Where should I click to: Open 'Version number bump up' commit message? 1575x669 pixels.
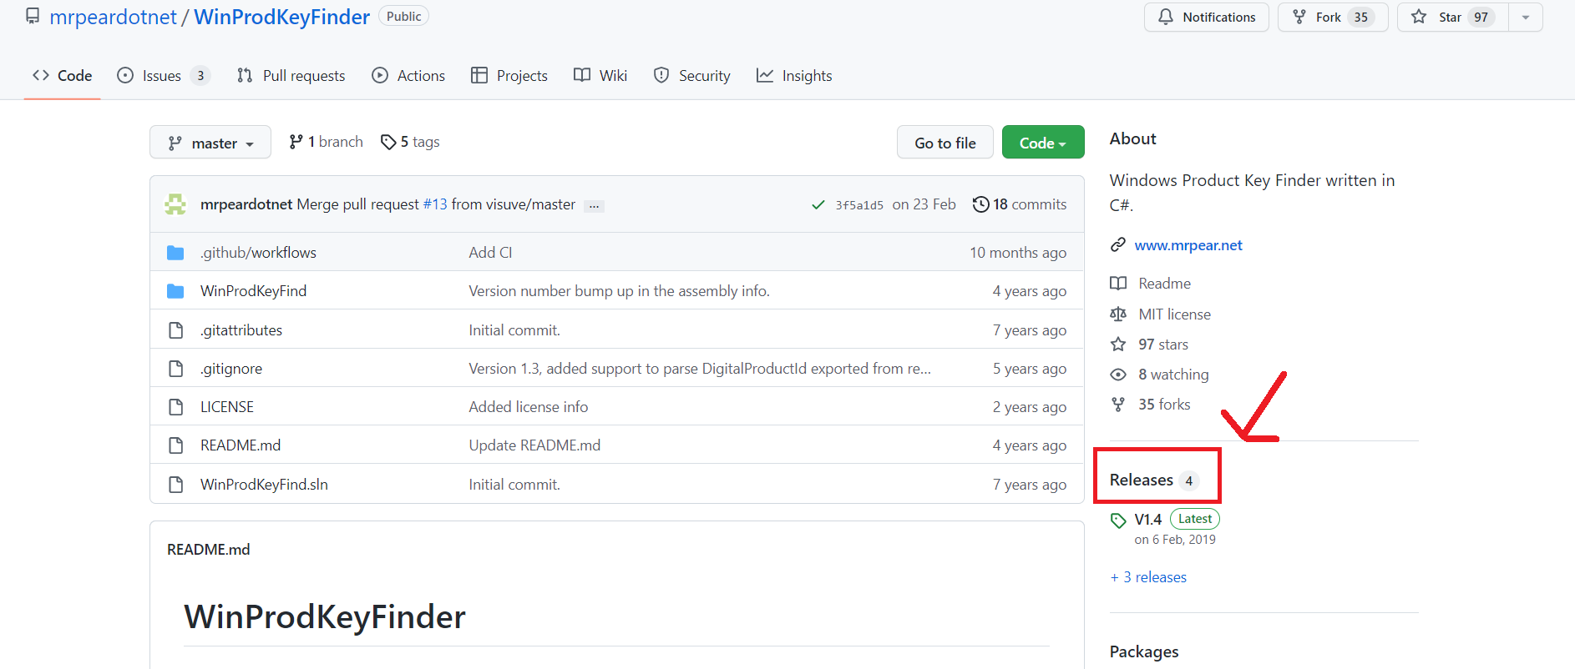click(x=619, y=291)
